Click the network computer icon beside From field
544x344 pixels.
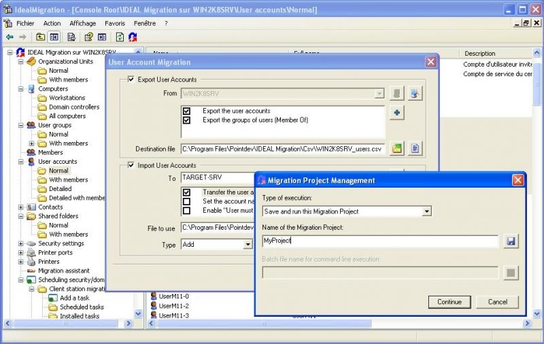[414, 93]
